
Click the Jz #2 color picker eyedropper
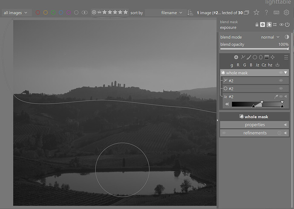tap(276, 96)
